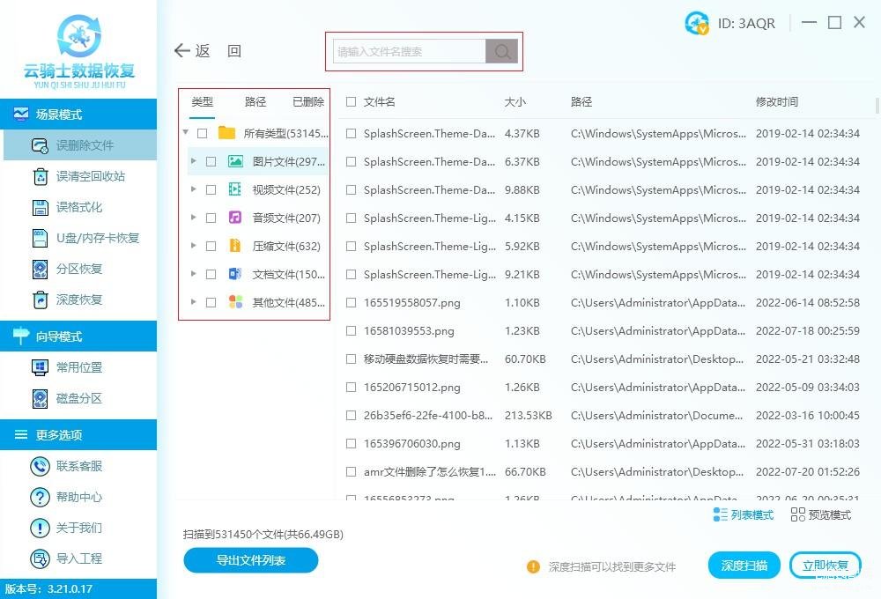Check the 图片文件 checkbox

click(211, 162)
